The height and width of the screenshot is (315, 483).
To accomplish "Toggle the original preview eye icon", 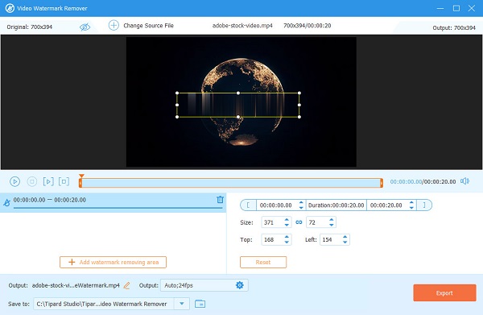I will 85,27.
